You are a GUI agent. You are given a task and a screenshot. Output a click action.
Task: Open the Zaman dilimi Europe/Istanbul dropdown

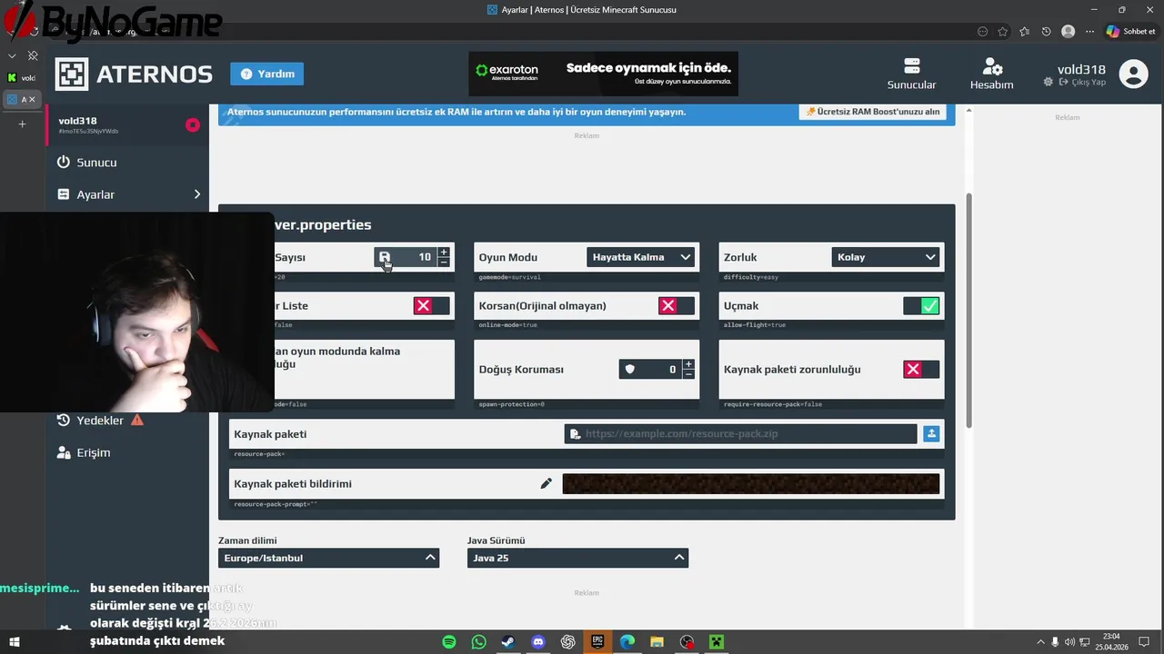[x=328, y=558]
